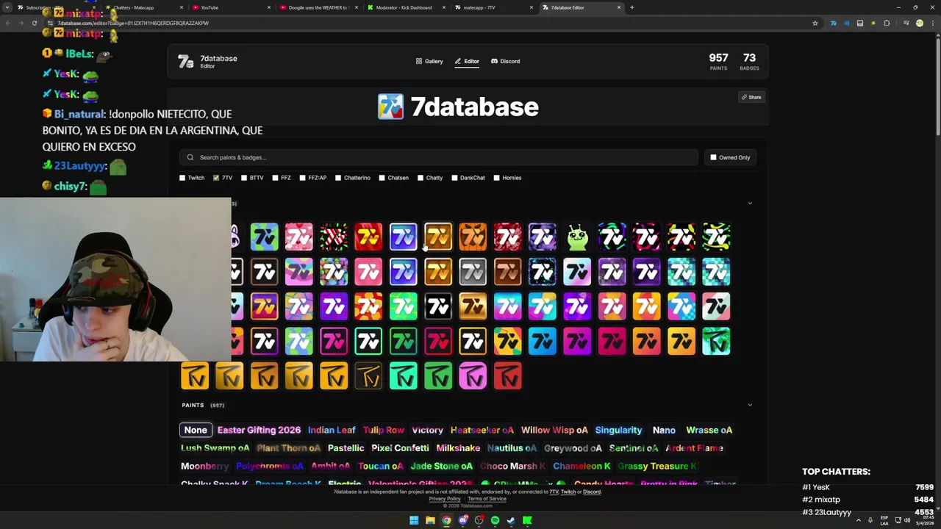This screenshot has width=941, height=529.
Task: Select the mint teal badge in bottom row
Action: (403, 376)
